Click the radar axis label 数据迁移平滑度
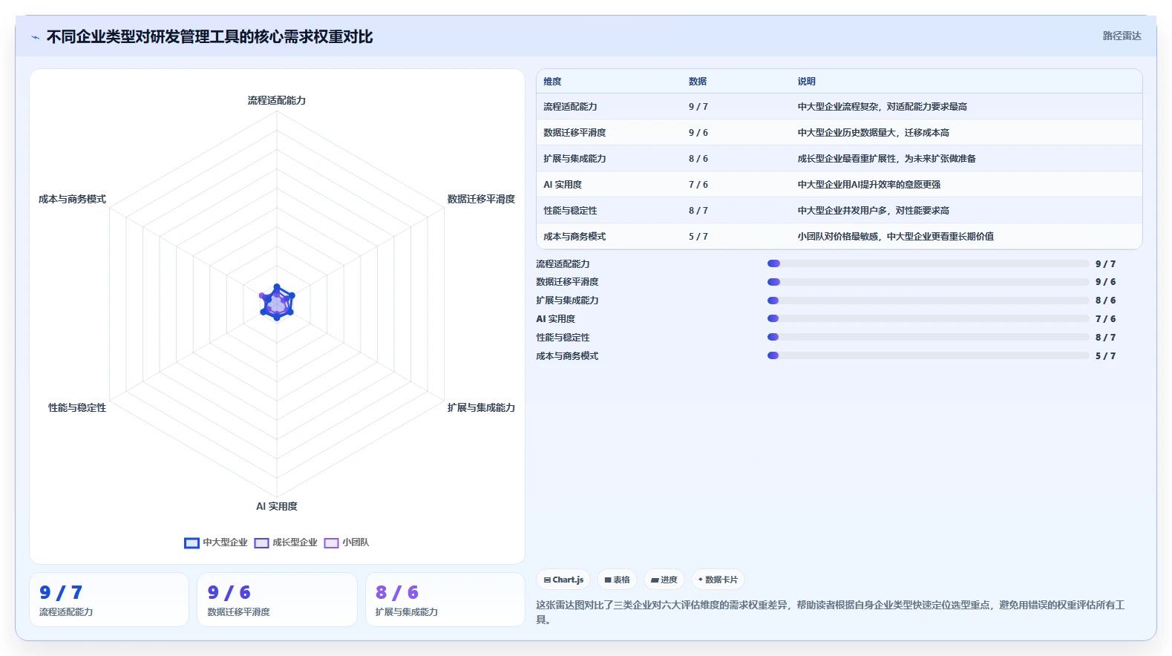The height and width of the screenshot is (656, 1172). pyautogui.click(x=481, y=199)
